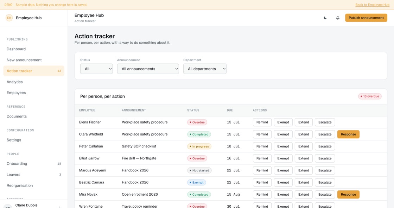Click Safety SOP checklist announcement

coord(139,146)
